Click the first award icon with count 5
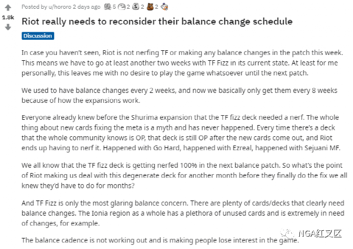353x249 pixels. (107, 7)
